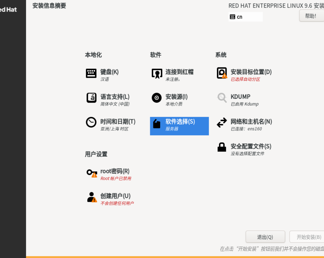Click the red Root 帐户已禁用 status text

click(x=116, y=178)
